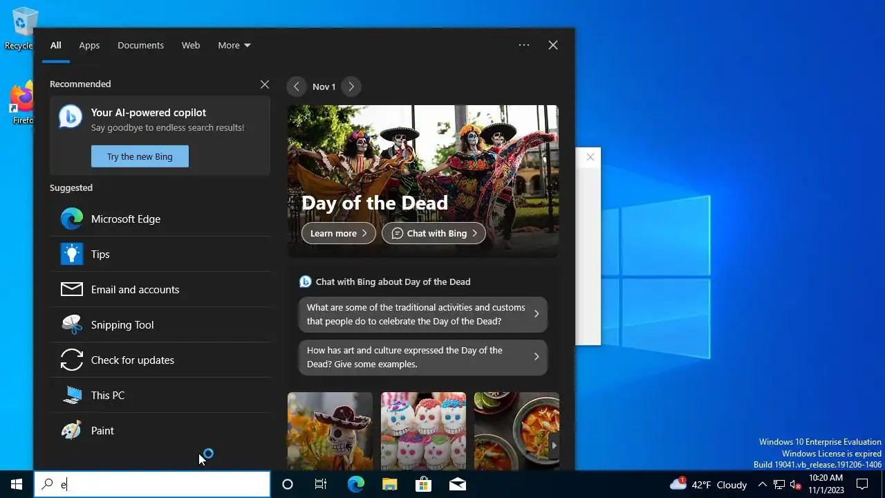885x498 pixels.
Task: Launch the Snipping Tool suggestion
Action: pyautogui.click(x=160, y=324)
